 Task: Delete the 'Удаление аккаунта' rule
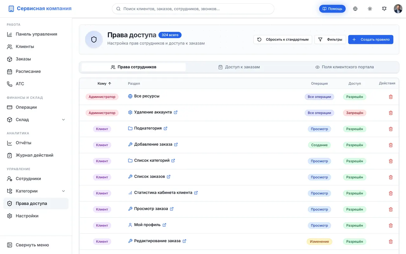[391, 113]
